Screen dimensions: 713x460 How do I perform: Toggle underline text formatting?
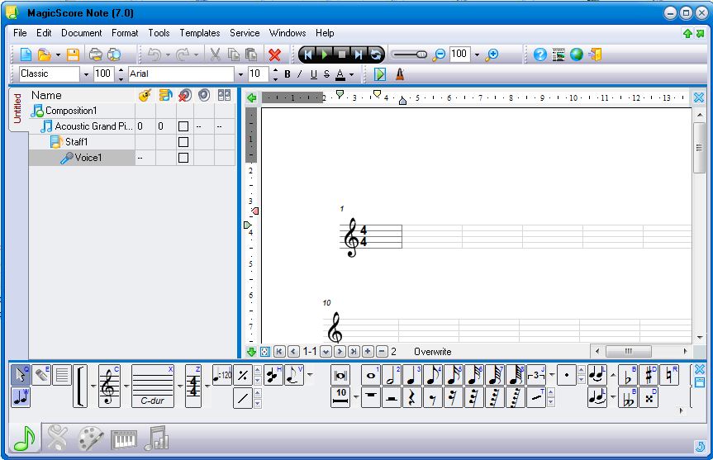tap(314, 74)
